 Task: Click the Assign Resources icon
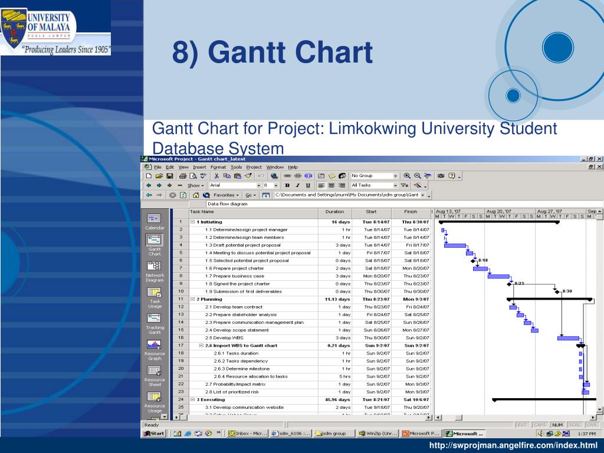342,176
